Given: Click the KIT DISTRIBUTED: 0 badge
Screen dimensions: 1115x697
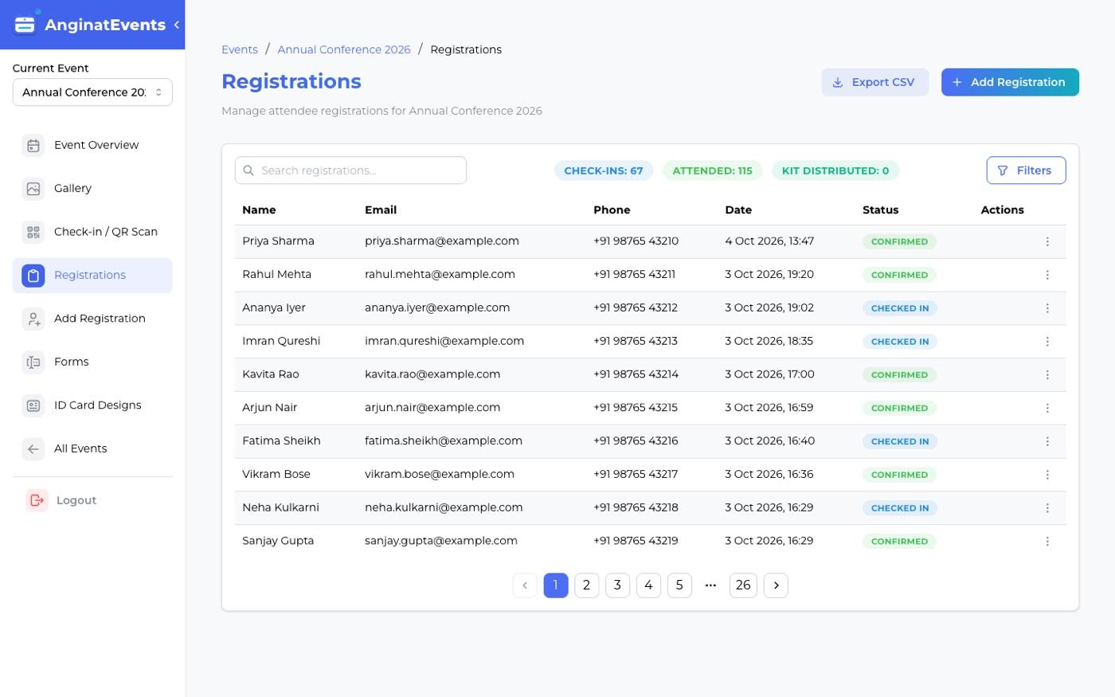Looking at the screenshot, I should tap(835, 170).
